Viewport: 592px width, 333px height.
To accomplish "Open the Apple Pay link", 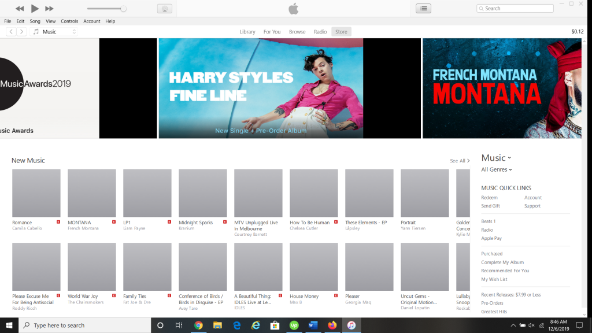I will (491, 238).
